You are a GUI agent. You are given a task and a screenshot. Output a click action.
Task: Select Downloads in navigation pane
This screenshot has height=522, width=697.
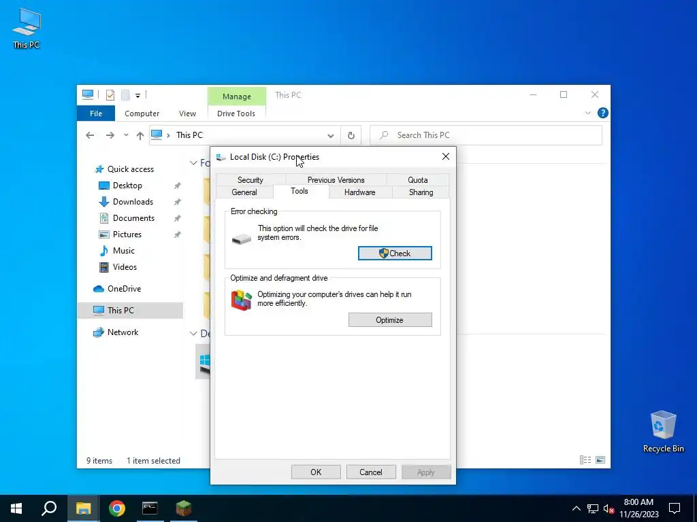pos(126,202)
